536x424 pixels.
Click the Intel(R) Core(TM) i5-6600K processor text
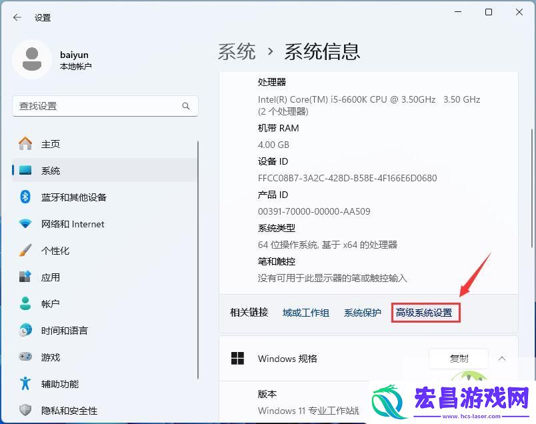[x=369, y=105]
